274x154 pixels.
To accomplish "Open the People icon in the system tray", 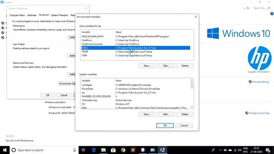I will 213,150.
